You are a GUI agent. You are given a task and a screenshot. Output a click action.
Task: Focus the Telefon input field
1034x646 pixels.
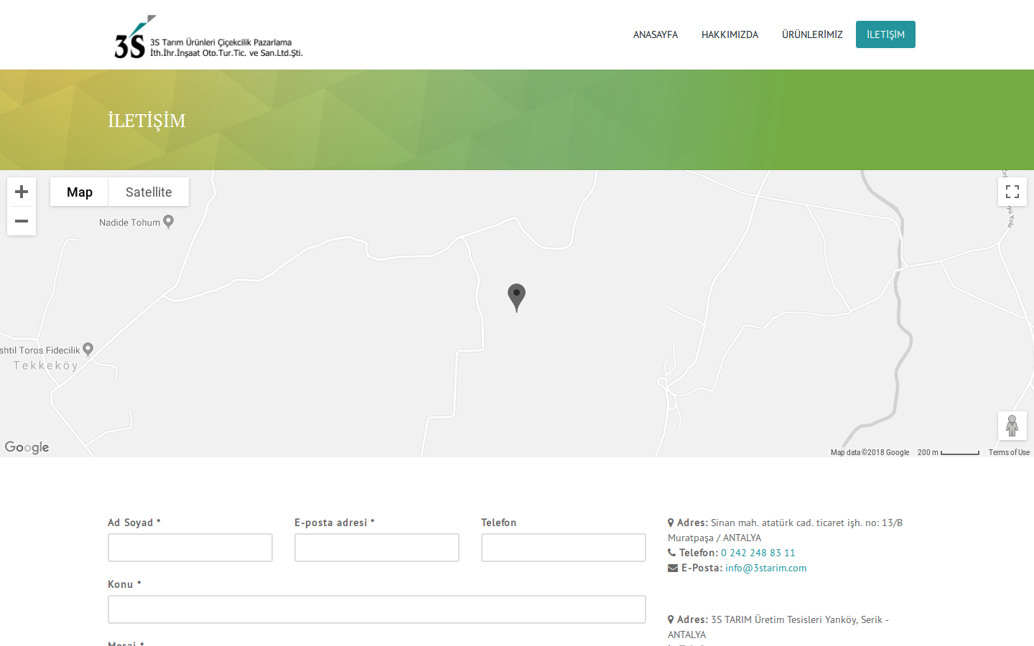pos(564,548)
